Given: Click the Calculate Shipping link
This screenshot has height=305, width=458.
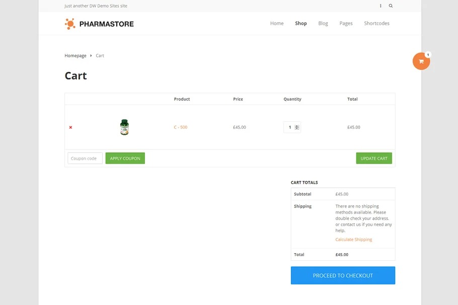Looking at the screenshot, I should (x=354, y=240).
